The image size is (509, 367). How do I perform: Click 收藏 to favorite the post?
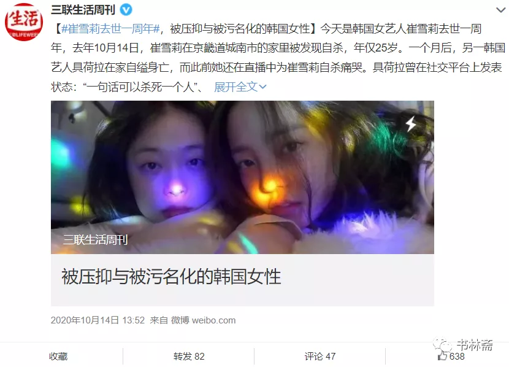(x=58, y=357)
